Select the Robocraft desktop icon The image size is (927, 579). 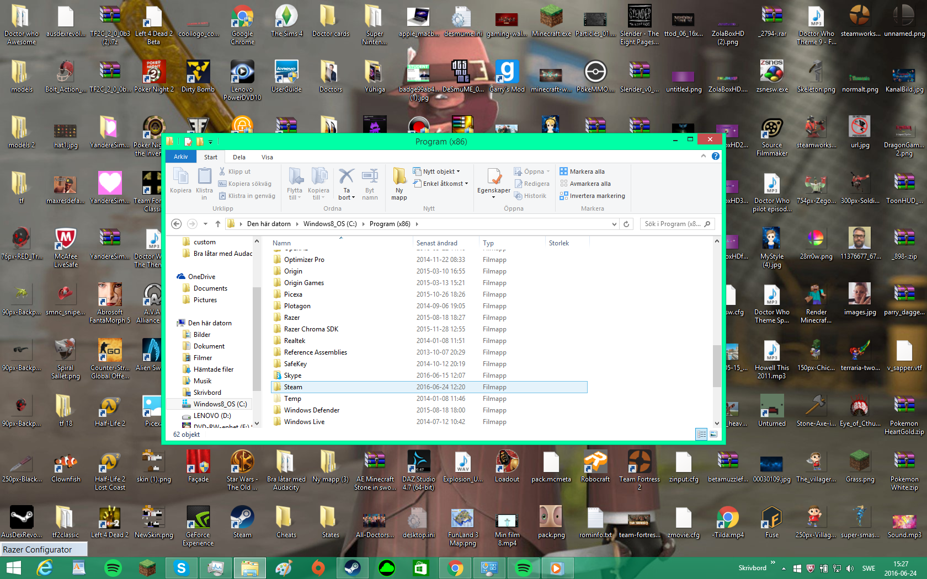pyautogui.click(x=595, y=466)
